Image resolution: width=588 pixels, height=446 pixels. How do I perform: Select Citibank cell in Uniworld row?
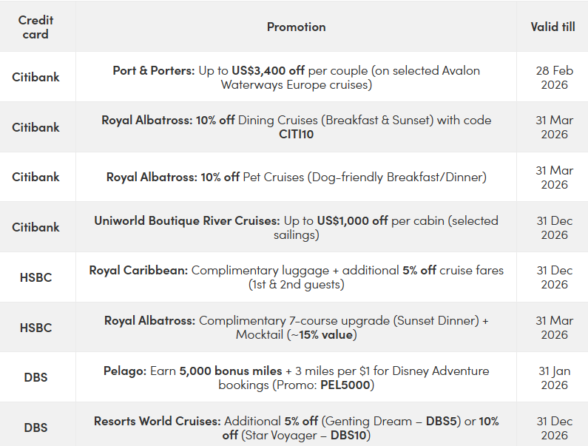[x=36, y=227]
